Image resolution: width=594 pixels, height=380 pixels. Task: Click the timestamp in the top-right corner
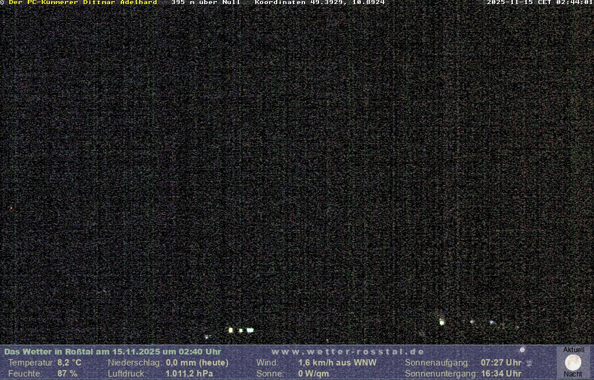pos(539,3)
